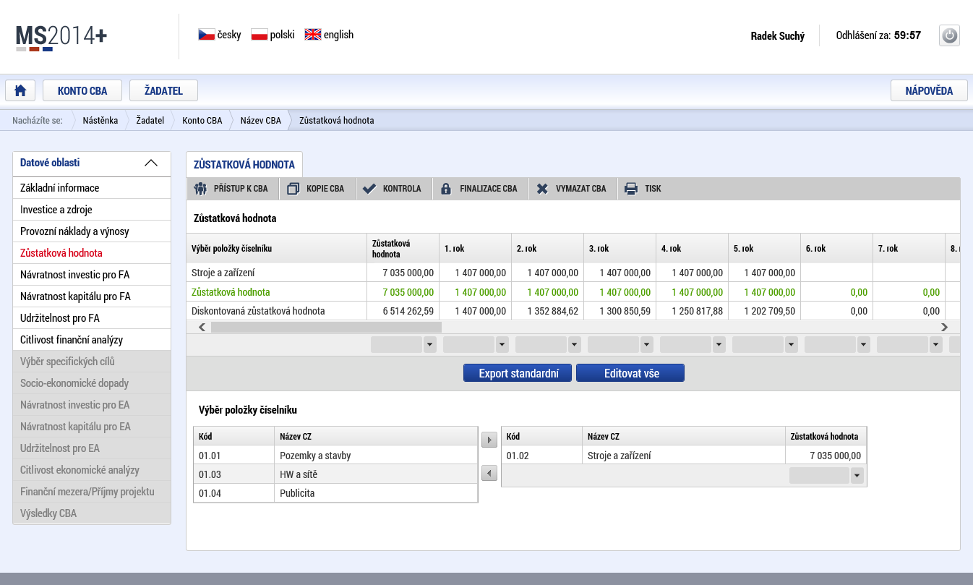Move item left with arrow button

pos(489,473)
